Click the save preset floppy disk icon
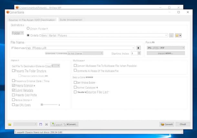This screenshot has height=138, width=197. point(41,124)
